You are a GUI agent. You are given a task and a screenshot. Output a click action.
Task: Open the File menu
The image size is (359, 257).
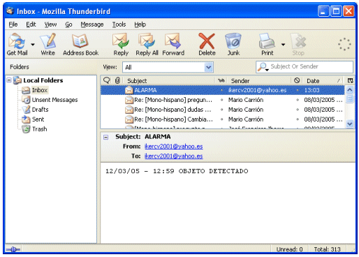coord(13,24)
